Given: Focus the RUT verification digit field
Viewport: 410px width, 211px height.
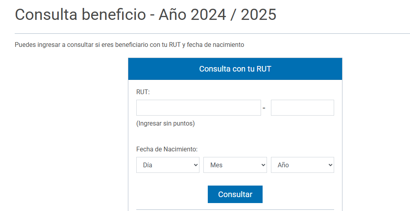Looking at the screenshot, I should click(302, 108).
